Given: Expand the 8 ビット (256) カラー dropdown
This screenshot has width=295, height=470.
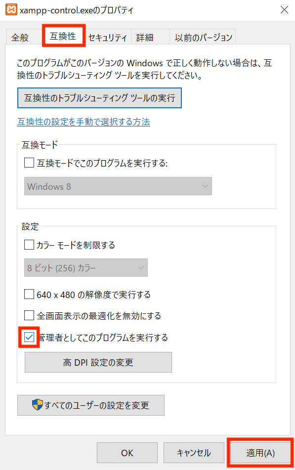Looking at the screenshot, I should pyautogui.click(x=86, y=268).
